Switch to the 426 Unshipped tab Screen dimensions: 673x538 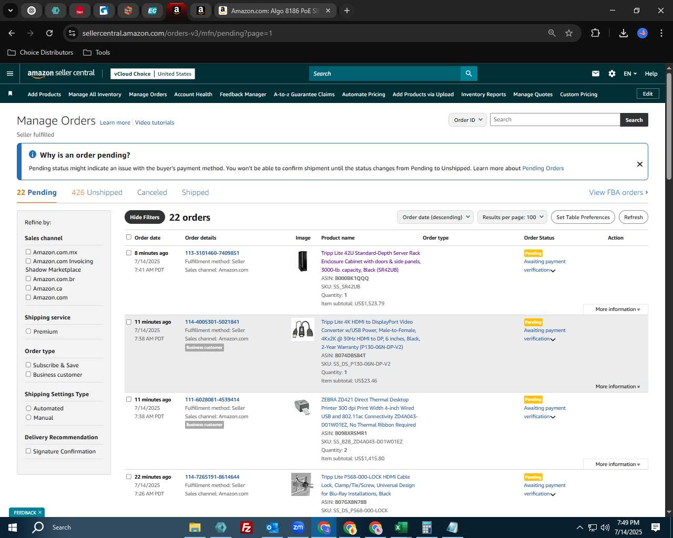pos(97,192)
